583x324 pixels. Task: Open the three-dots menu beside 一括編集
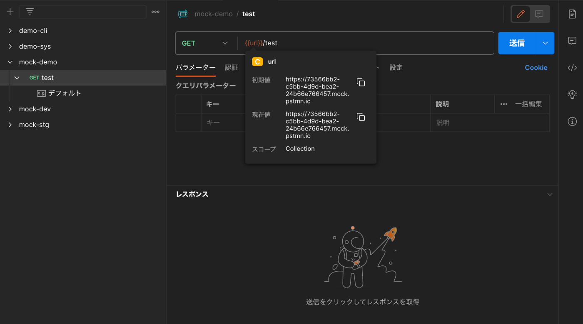[x=504, y=104]
